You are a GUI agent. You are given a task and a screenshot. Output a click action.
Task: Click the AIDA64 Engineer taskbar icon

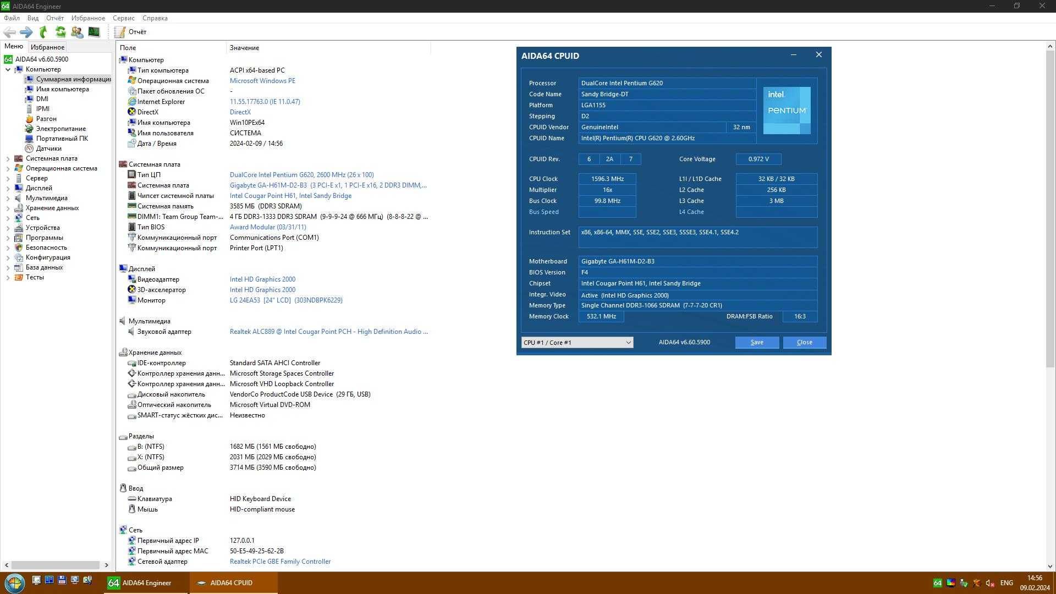pyautogui.click(x=144, y=582)
